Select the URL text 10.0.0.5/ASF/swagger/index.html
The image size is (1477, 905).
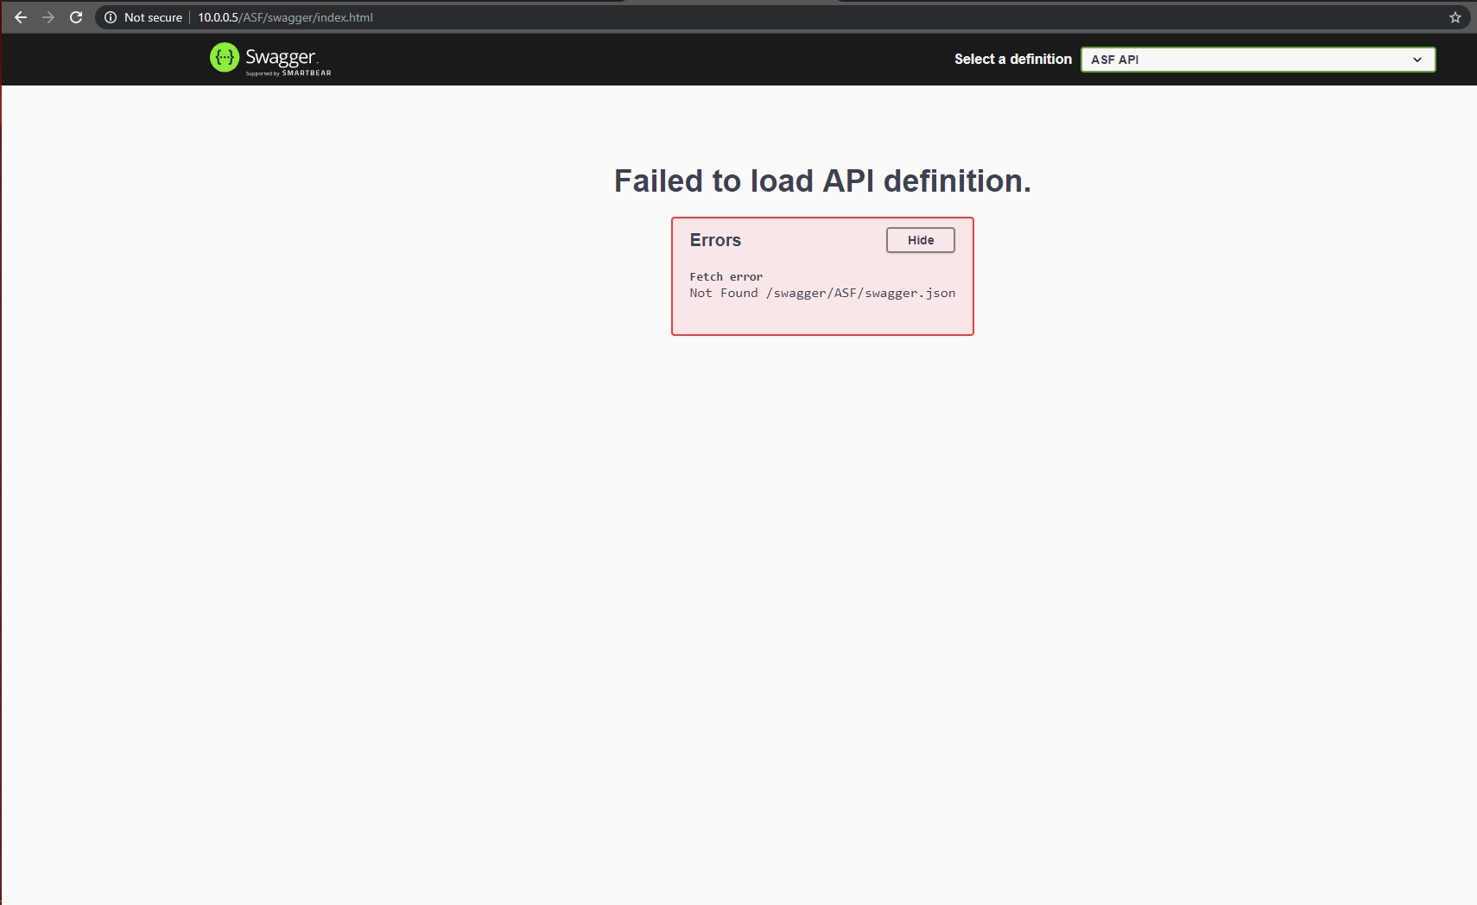tap(285, 16)
